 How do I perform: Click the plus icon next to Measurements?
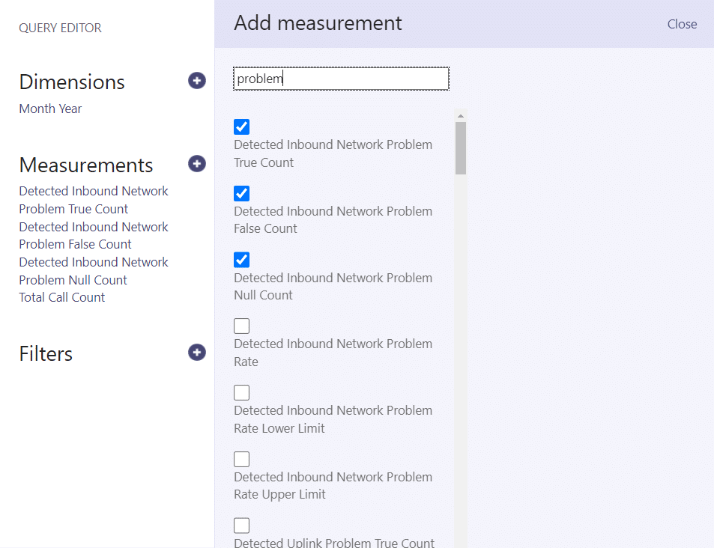click(x=197, y=164)
